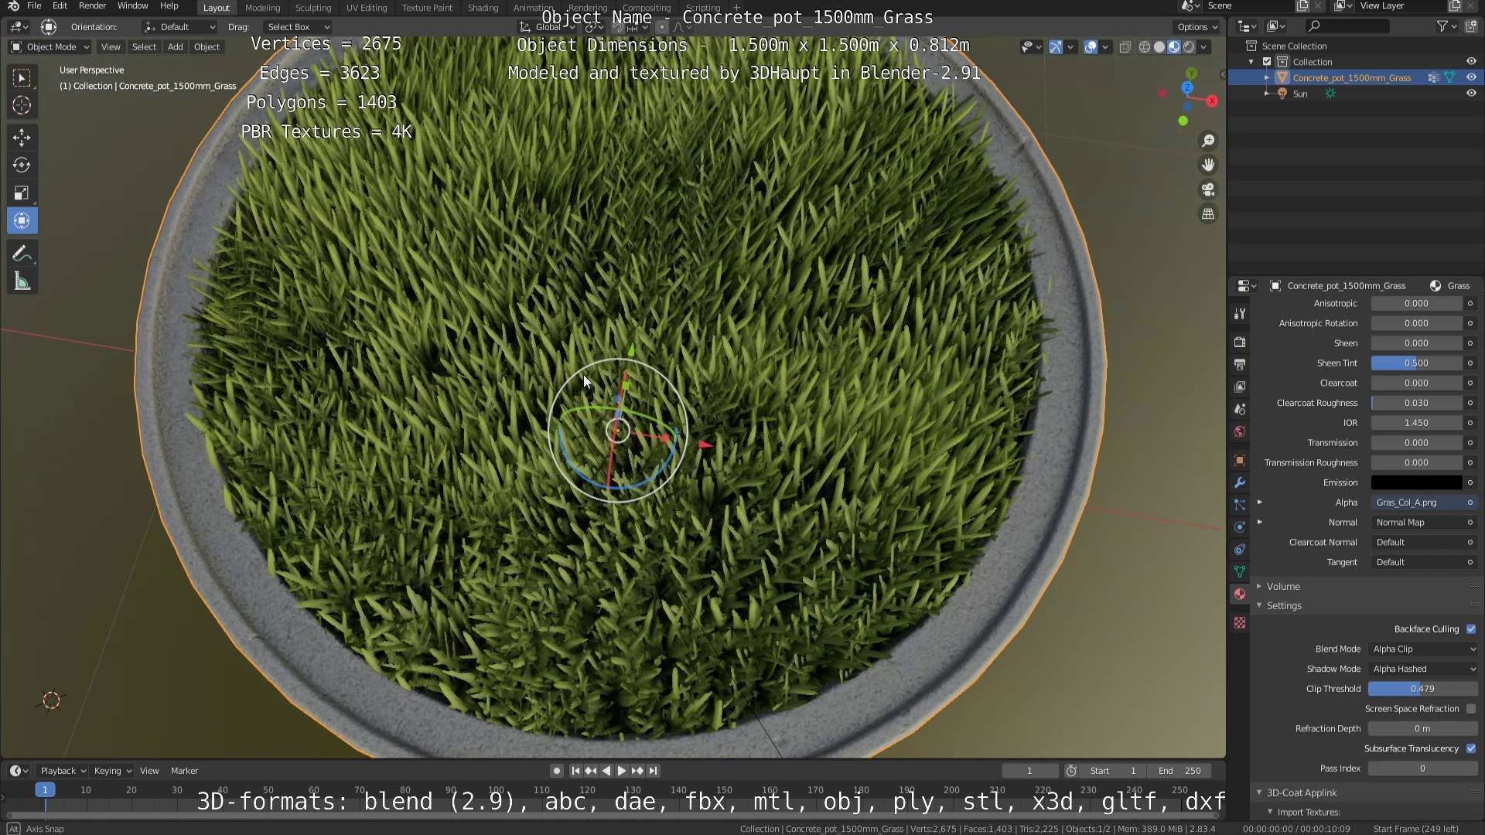Switch to rendered viewport shading
Image resolution: width=1485 pixels, height=835 pixels.
(1189, 47)
